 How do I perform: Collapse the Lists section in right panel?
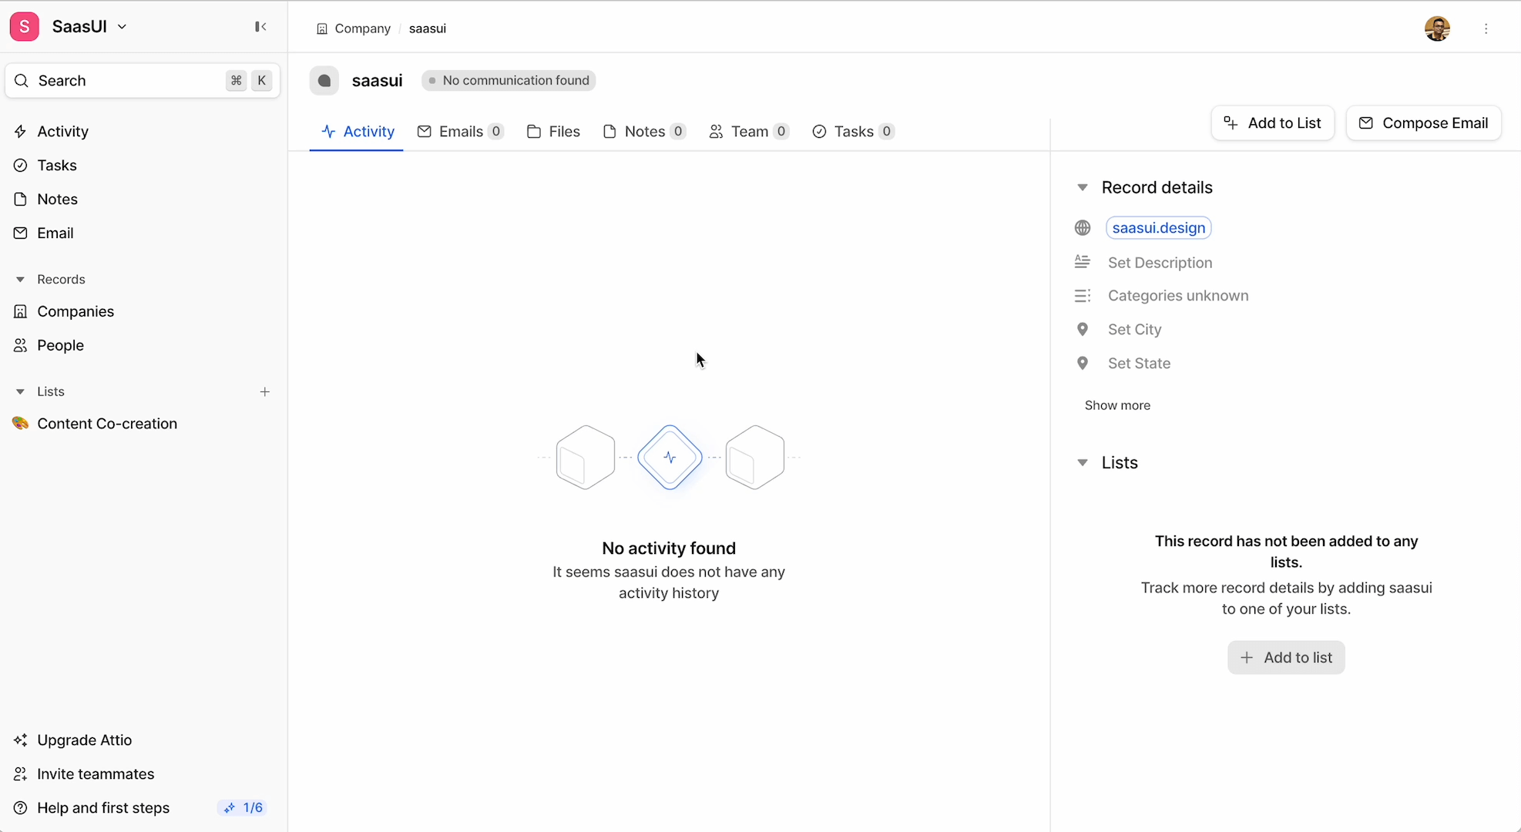point(1083,463)
